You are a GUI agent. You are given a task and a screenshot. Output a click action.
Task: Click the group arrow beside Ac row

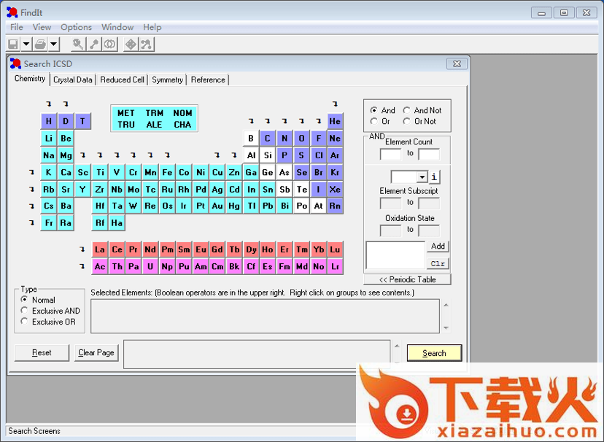[x=82, y=266]
